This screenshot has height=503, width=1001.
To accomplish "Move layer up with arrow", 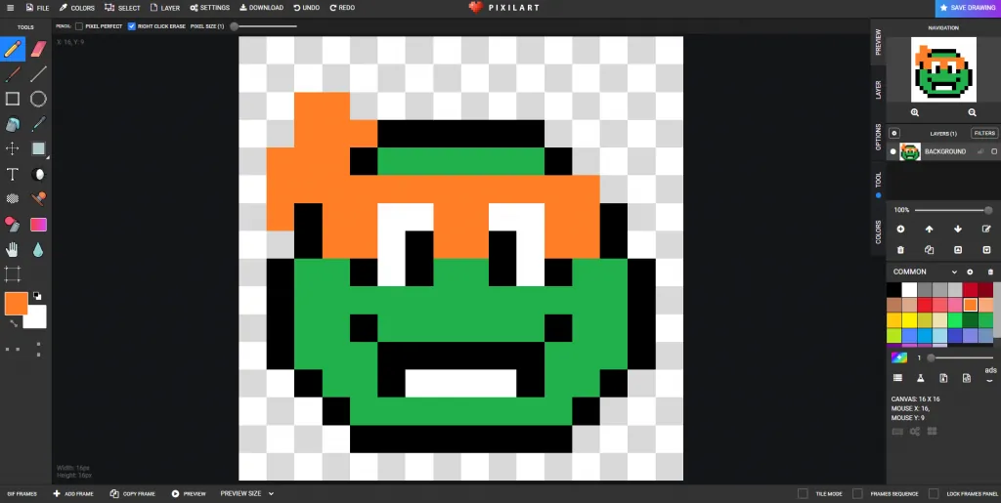I will click(930, 229).
